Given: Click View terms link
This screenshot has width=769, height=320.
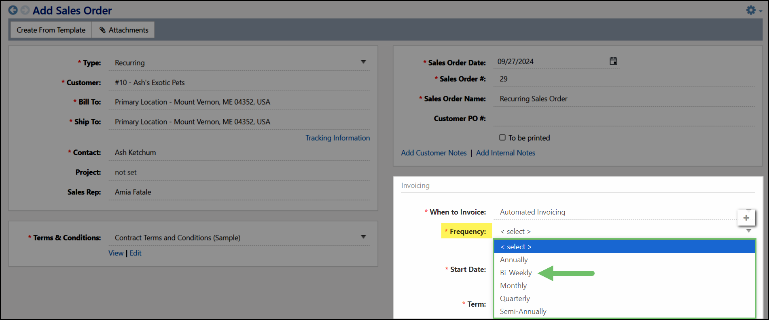Looking at the screenshot, I should tap(116, 253).
